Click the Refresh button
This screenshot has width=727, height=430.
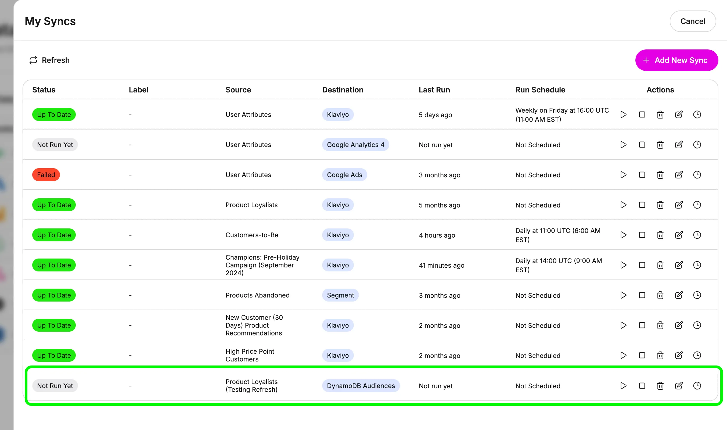(49, 60)
